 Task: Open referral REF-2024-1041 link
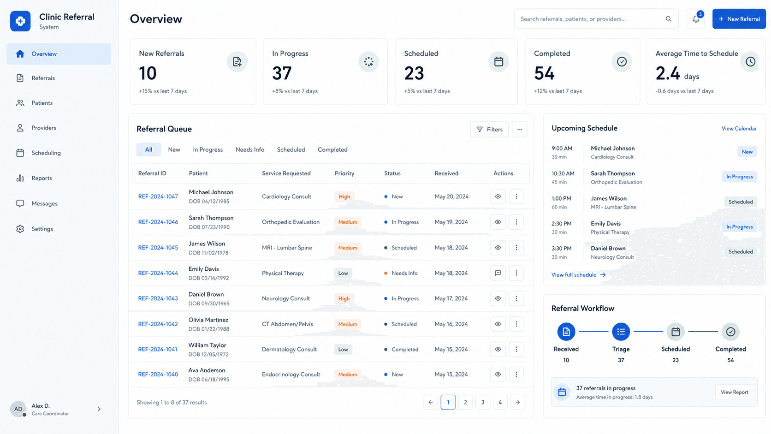(x=157, y=349)
